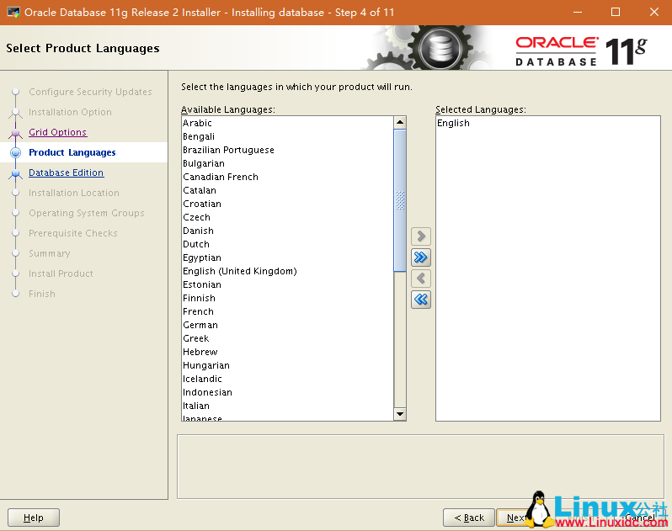672x531 pixels.
Task: Select Bengali in Available Languages
Action: pos(287,136)
